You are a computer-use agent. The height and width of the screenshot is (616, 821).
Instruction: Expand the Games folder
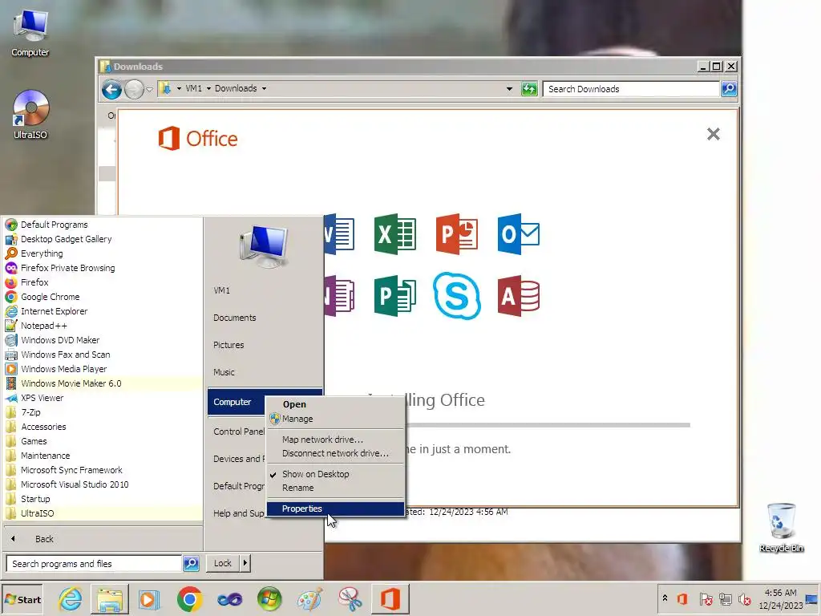(34, 441)
